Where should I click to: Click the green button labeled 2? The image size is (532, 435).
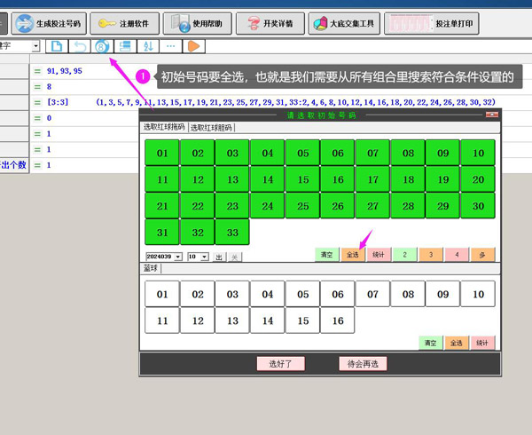(404, 255)
